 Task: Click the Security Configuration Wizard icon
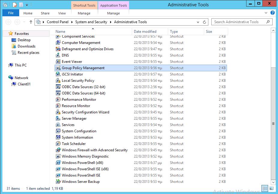tap(58, 112)
